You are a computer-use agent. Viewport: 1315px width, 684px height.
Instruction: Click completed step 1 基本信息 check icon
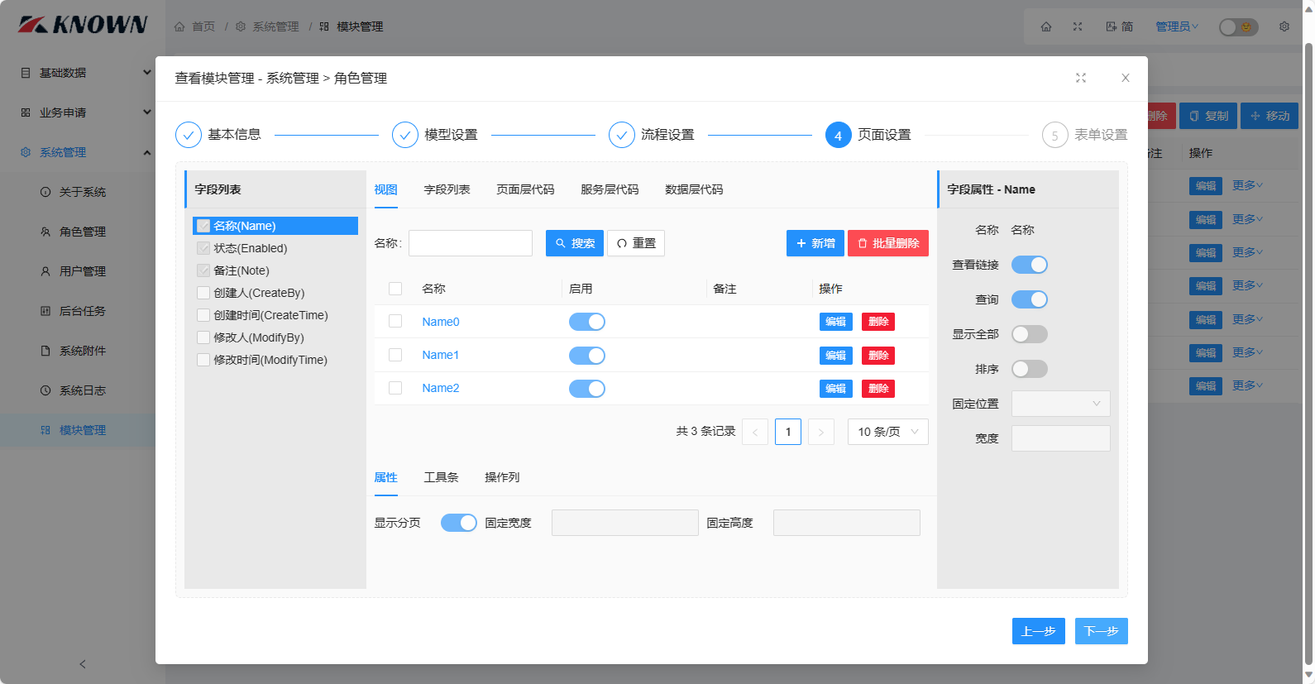pyautogui.click(x=189, y=135)
